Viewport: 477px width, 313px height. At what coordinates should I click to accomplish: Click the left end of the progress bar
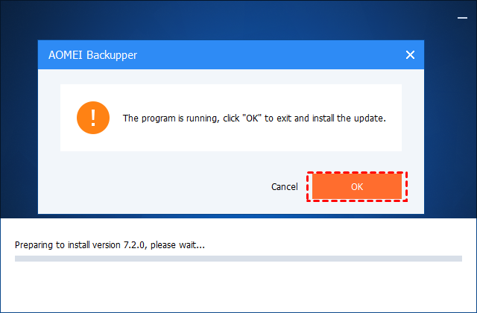click(x=19, y=259)
